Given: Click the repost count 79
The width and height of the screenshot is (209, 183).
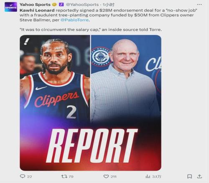Looking at the screenshot, I should [x=71, y=177].
